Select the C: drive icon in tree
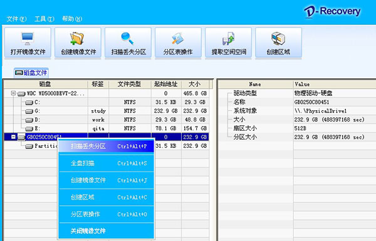This screenshot has width=376, height=241. 29,102
